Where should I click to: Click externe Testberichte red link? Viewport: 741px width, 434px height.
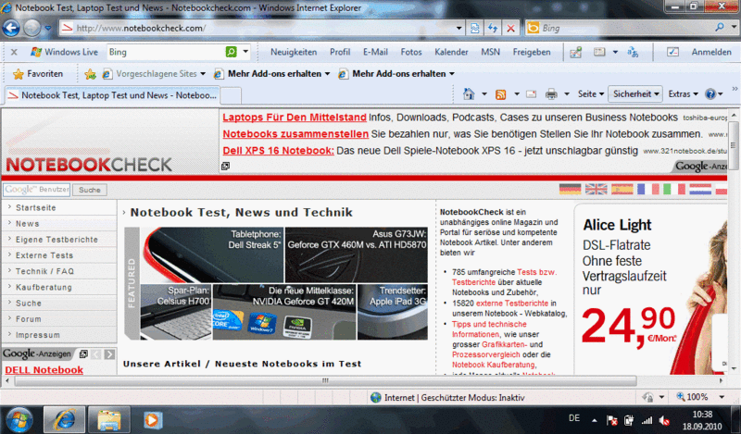tap(512, 304)
